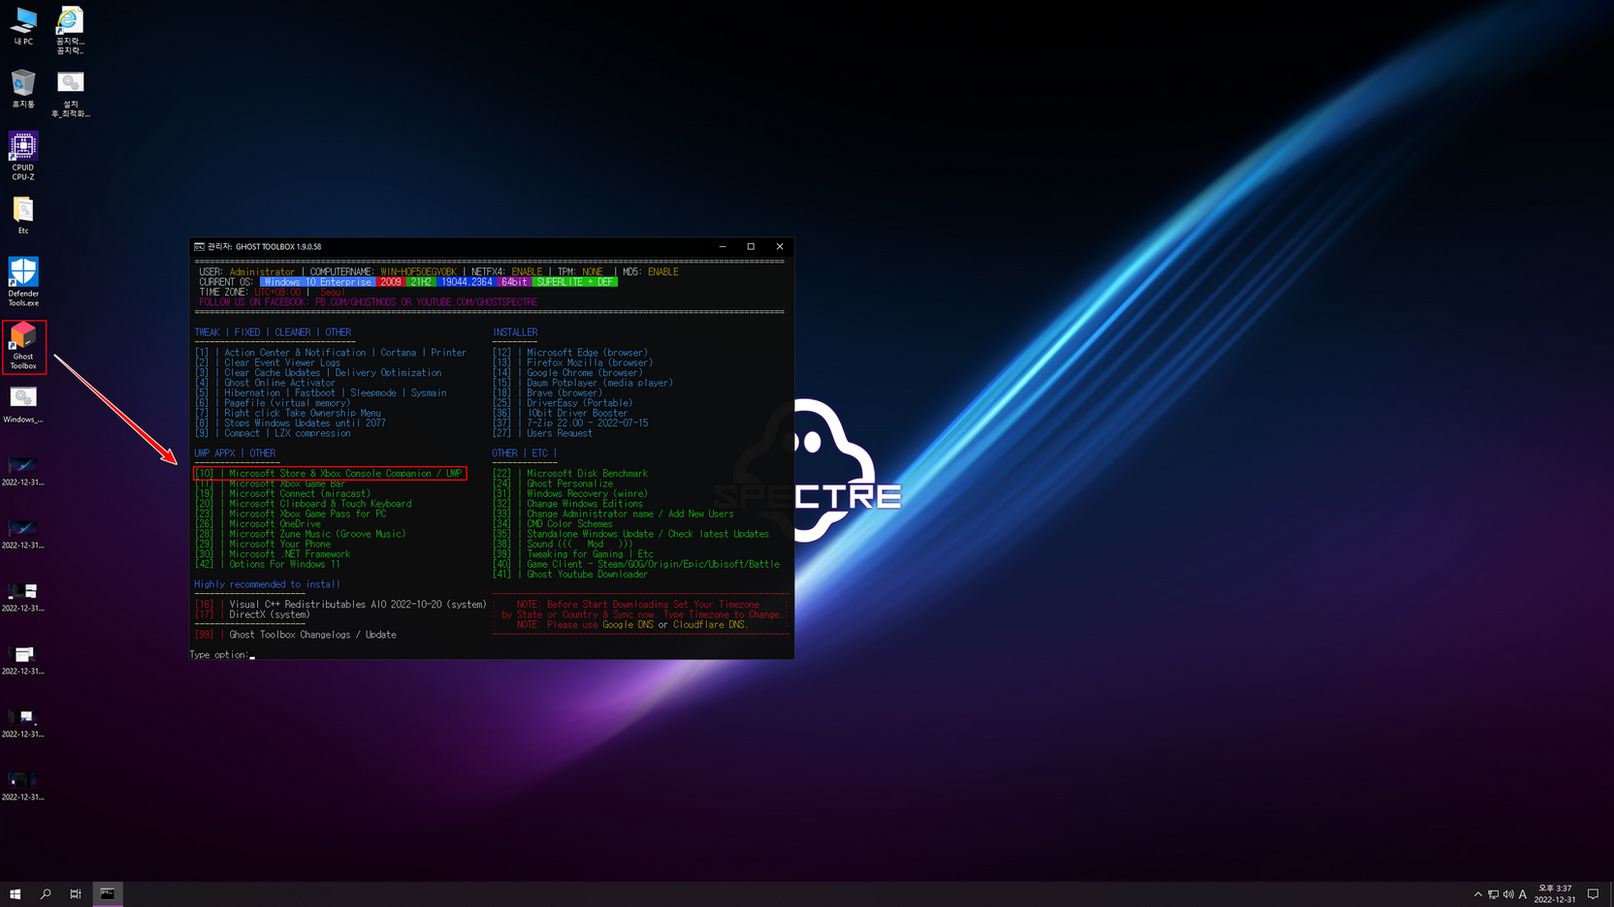Viewport: 1614px width, 907px height.
Task: Open the Windows Start menu
Action: [16, 894]
